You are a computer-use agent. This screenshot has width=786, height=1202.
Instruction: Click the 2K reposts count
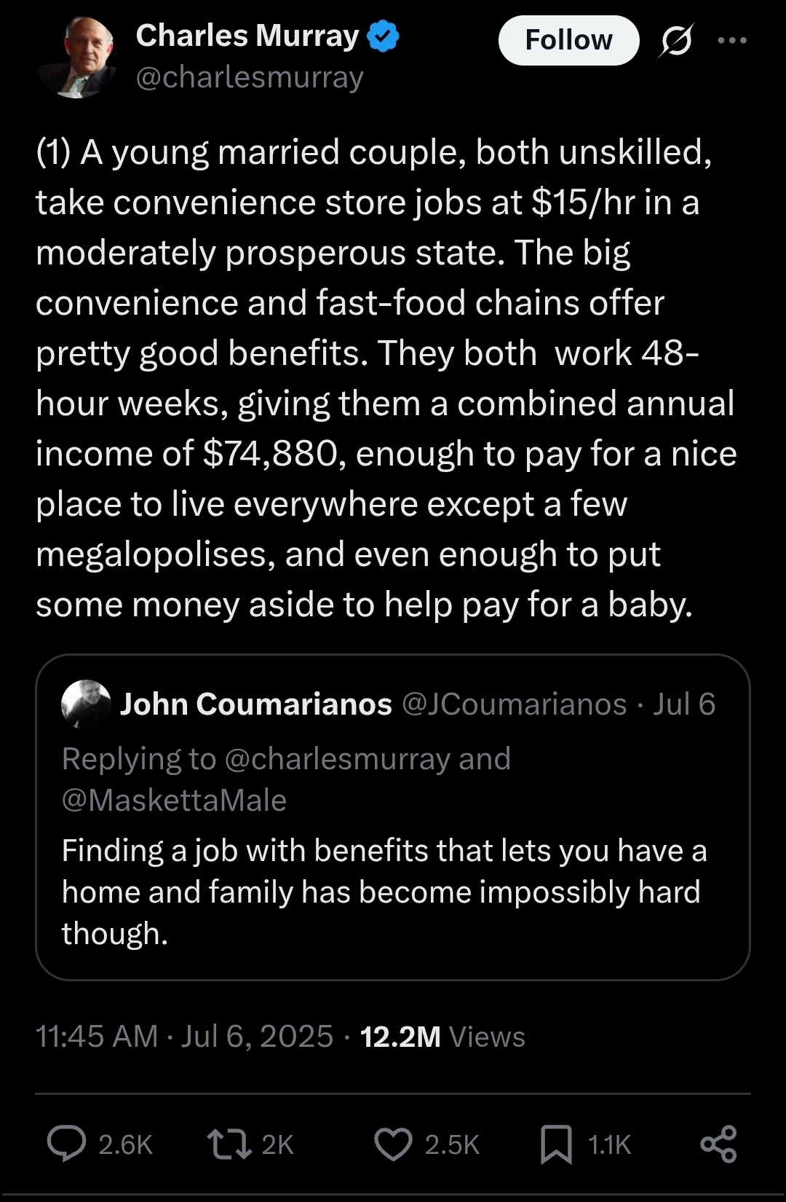(x=277, y=1144)
